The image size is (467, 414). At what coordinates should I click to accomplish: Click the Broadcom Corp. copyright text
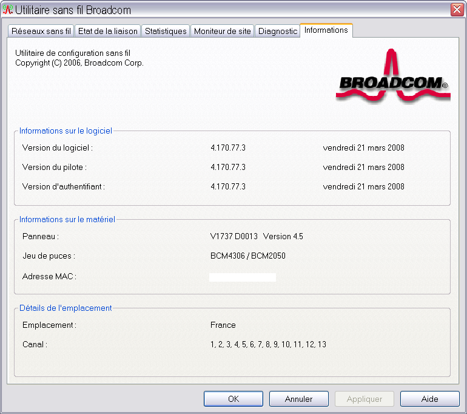coord(79,63)
